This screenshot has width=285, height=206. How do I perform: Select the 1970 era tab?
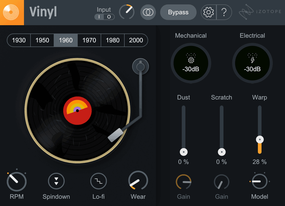[89, 40]
